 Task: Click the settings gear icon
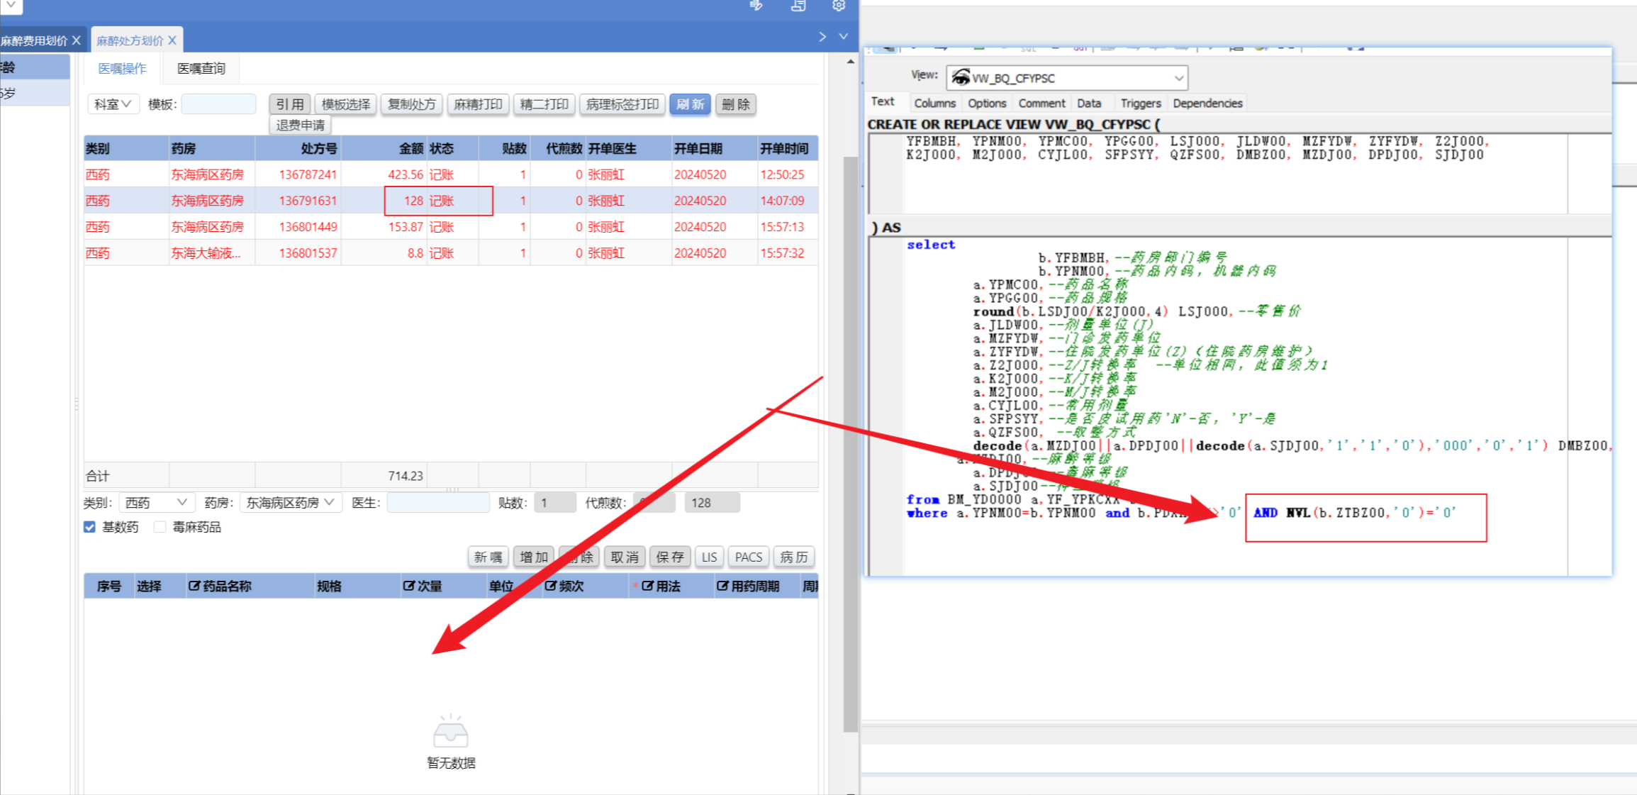[x=839, y=6]
